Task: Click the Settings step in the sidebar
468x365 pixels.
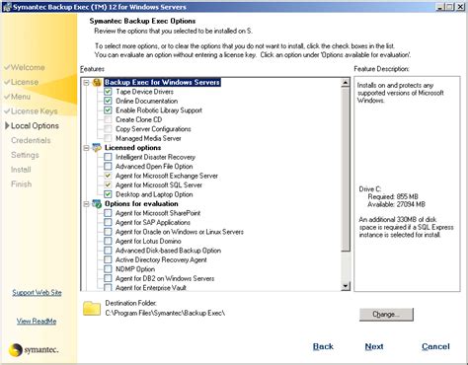Action: (x=25, y=155)
